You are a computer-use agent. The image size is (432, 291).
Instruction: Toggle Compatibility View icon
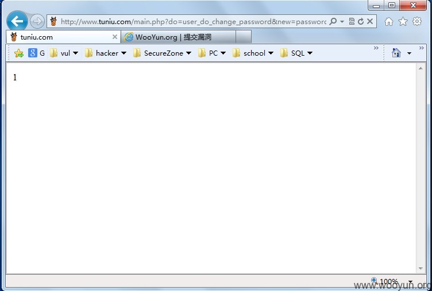pos(352,21)
